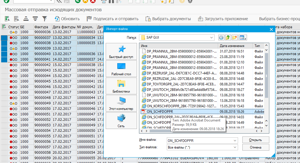Toggle row selector for invoice 90000050
This screenshot has height=163, width=300.
point(4,109)
